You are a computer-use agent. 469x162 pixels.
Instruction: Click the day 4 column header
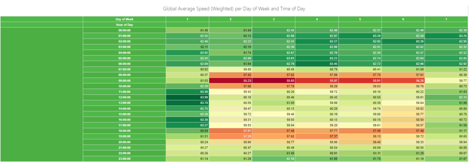pyautogui.click(x=317, y=19)
